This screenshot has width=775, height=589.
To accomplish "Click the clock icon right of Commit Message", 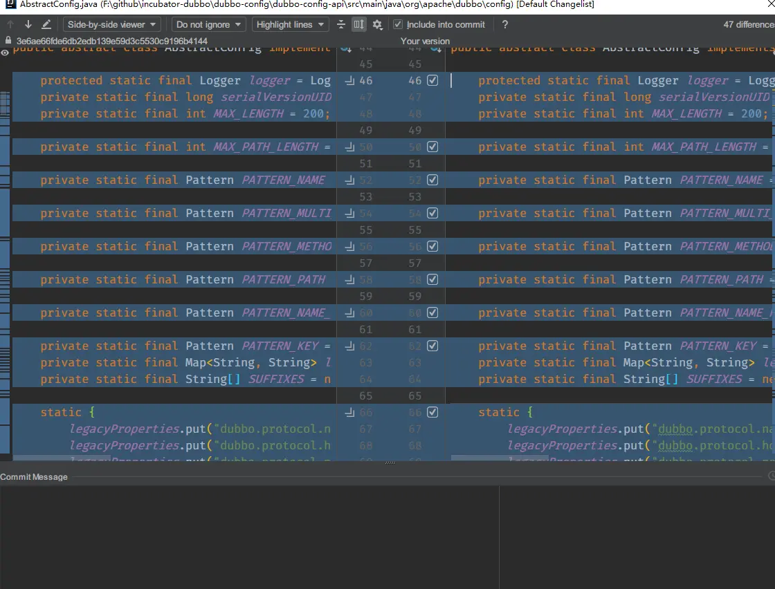I will coord(772,476).
